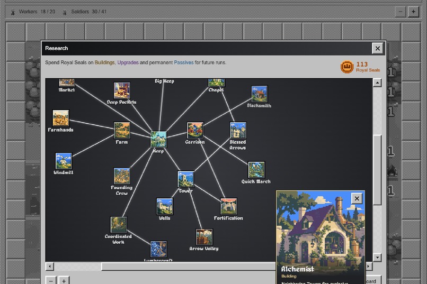Click the Passives keyword in description
Screen dimensions: 427x284
[x=184, y=62]
